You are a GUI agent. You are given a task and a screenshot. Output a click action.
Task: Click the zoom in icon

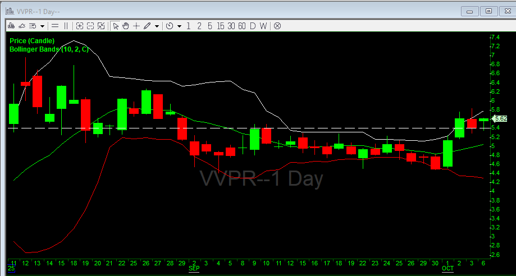[80, 26]
